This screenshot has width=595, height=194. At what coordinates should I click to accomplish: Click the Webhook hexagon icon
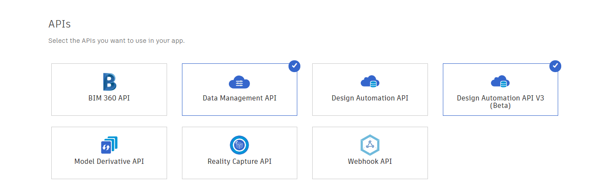[370, 145]
